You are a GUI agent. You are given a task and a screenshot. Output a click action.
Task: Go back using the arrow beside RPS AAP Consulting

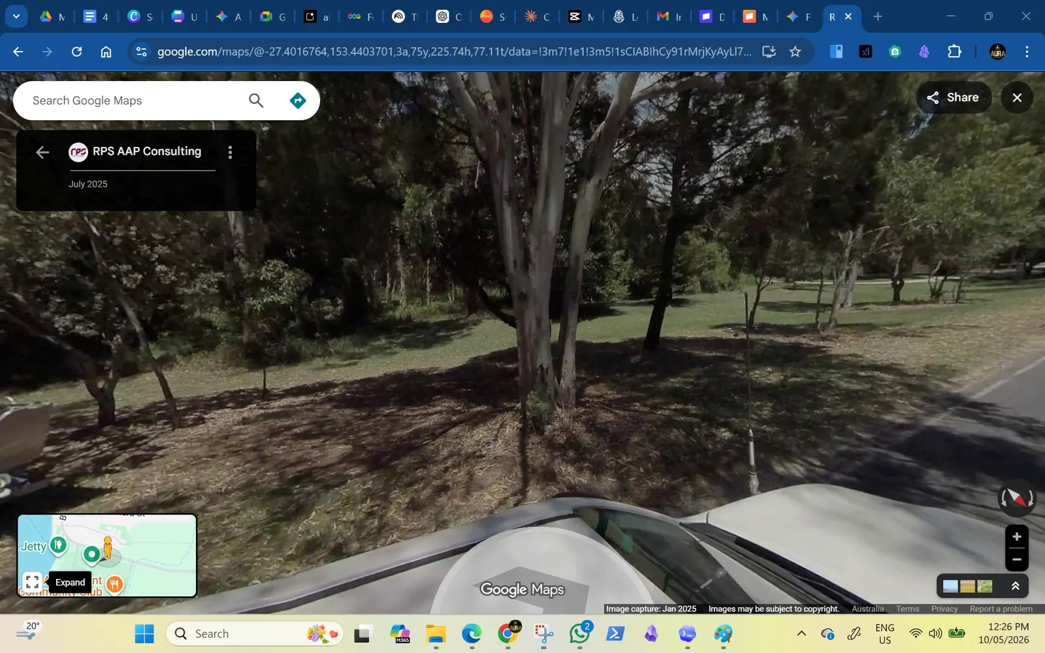42,152
